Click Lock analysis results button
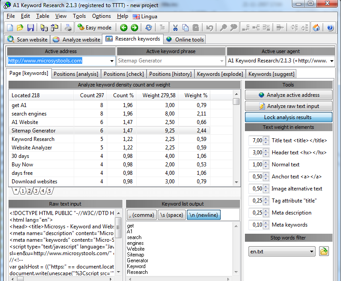This screenshot has width=341, height=281. tap(289, 117)
